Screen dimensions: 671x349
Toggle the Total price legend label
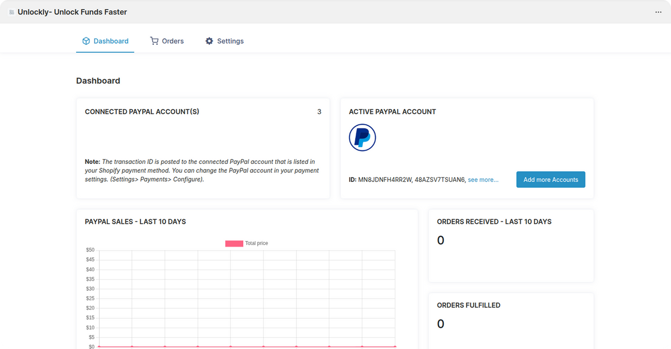[x=257, y=243]
